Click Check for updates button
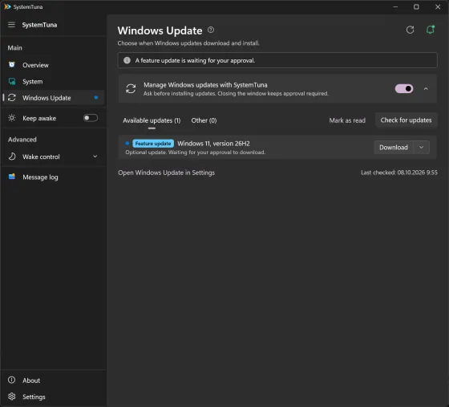 click(x=406, y=120)
